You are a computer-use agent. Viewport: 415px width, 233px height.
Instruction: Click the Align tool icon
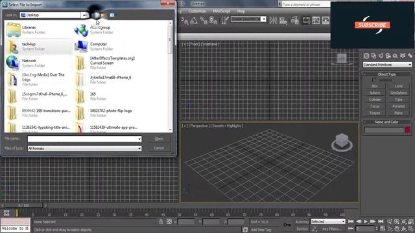click(x=283, y=20)
